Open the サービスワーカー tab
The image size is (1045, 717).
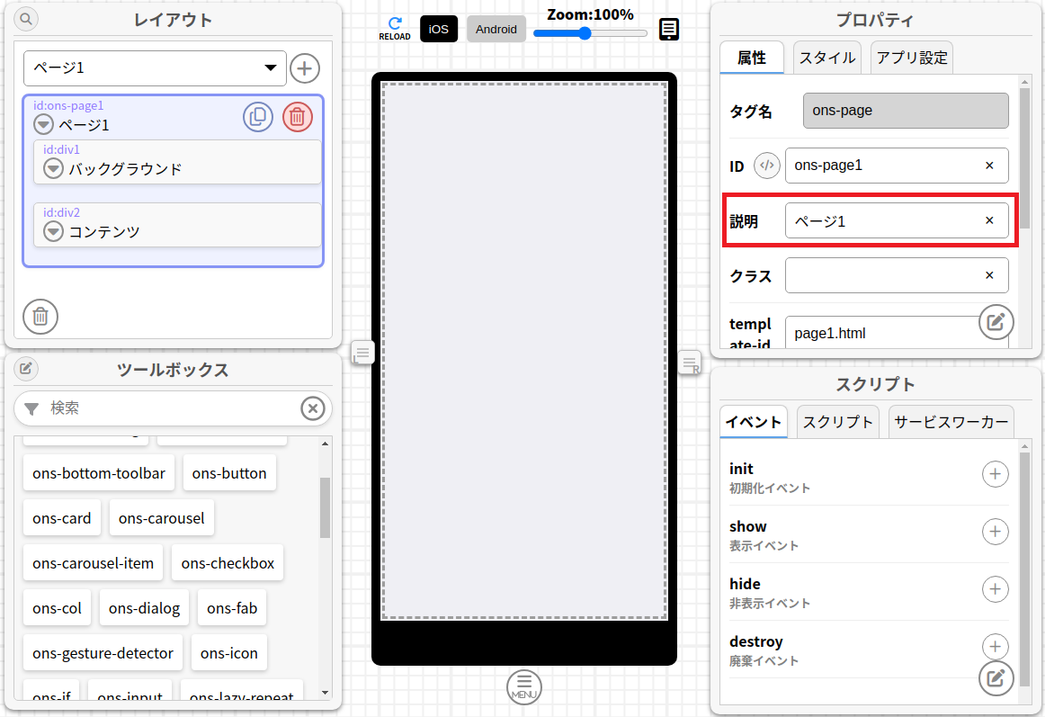tap(951, 422)
